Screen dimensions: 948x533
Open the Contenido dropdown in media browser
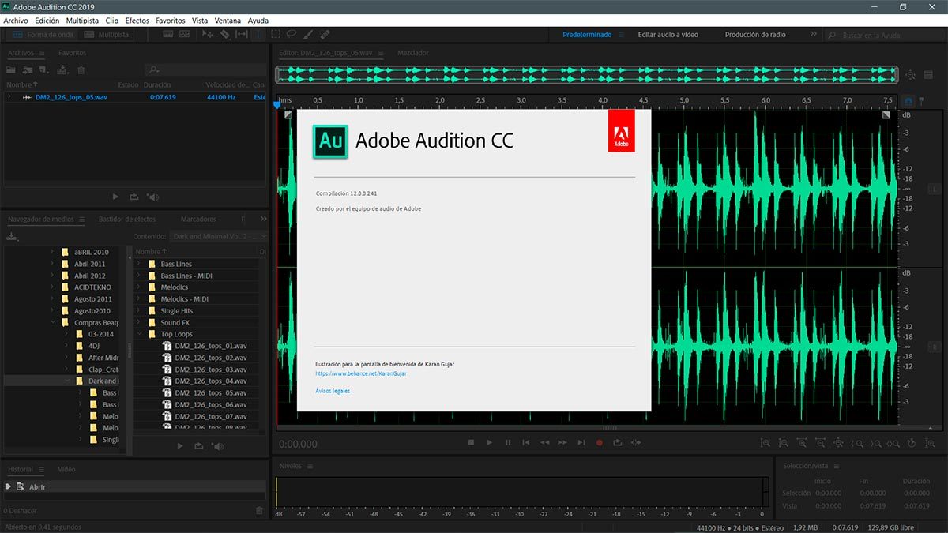coord(219,236)
